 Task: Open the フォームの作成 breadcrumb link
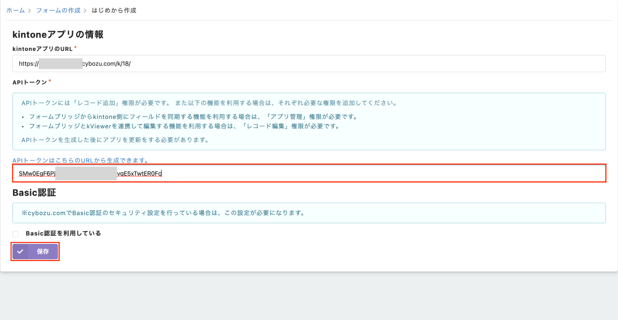[58, 11]
